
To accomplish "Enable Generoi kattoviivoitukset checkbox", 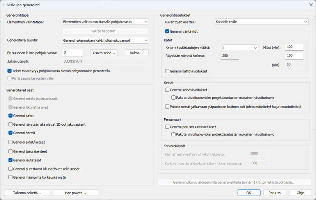I will (168, 71).
